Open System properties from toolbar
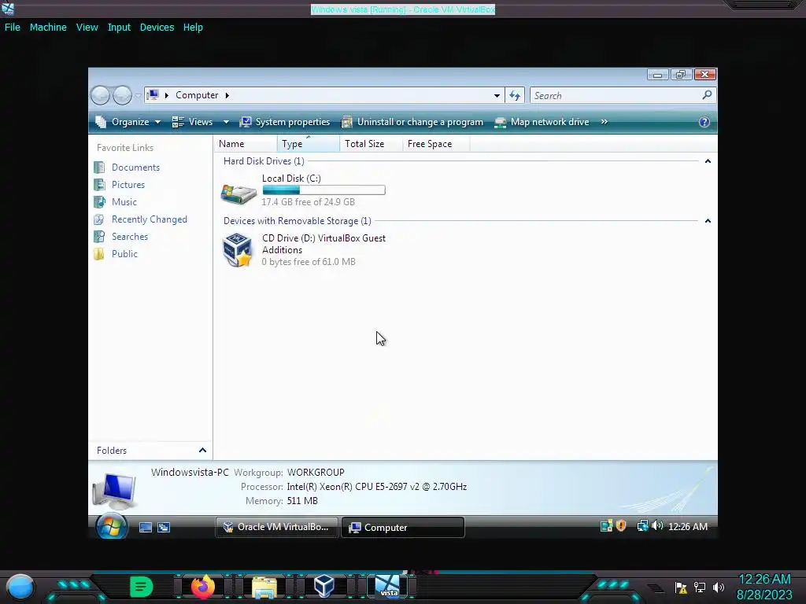 pos(285,122)
